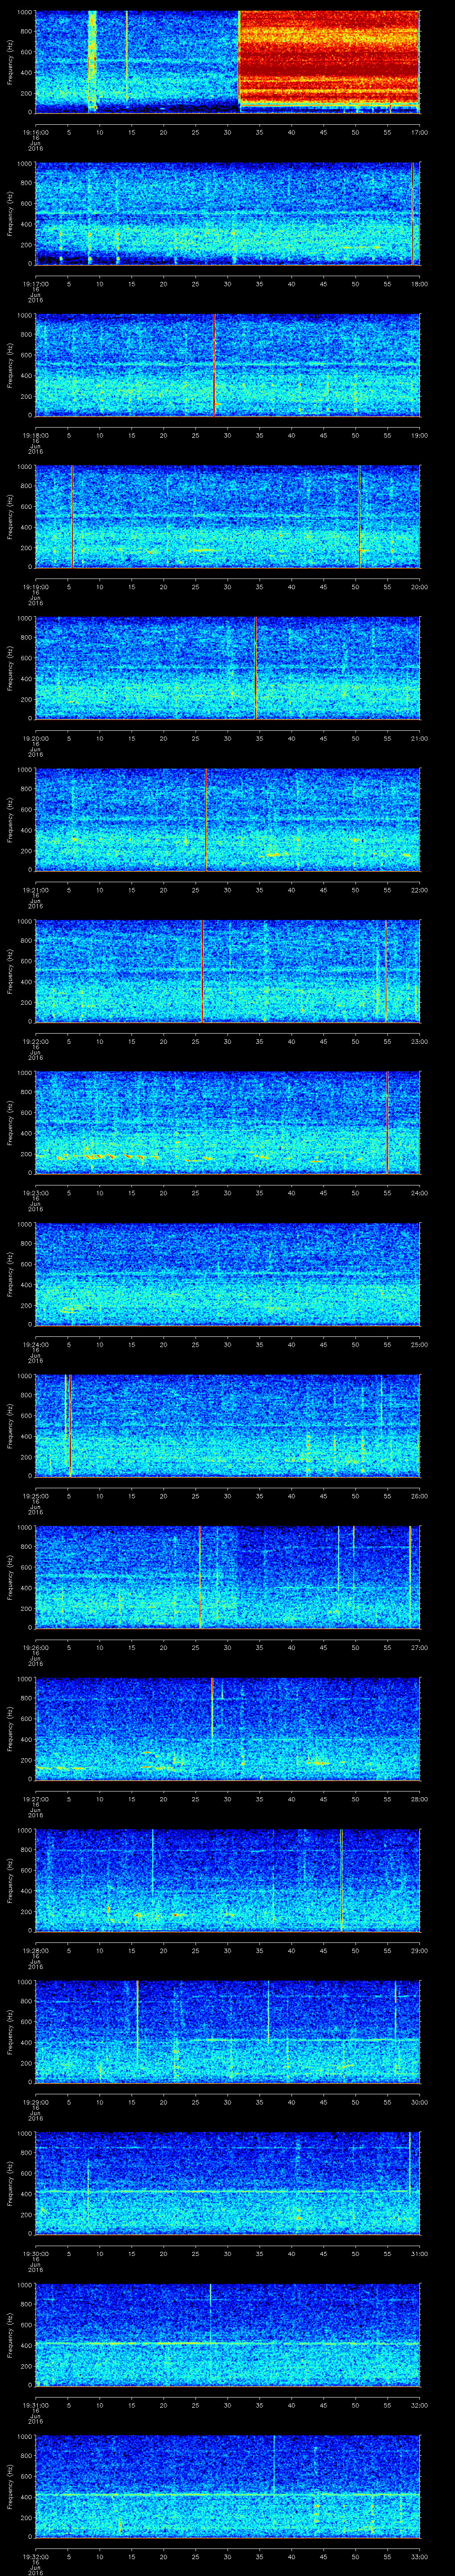Click the 26:00 end time axis label

[x=419, y=1496]
